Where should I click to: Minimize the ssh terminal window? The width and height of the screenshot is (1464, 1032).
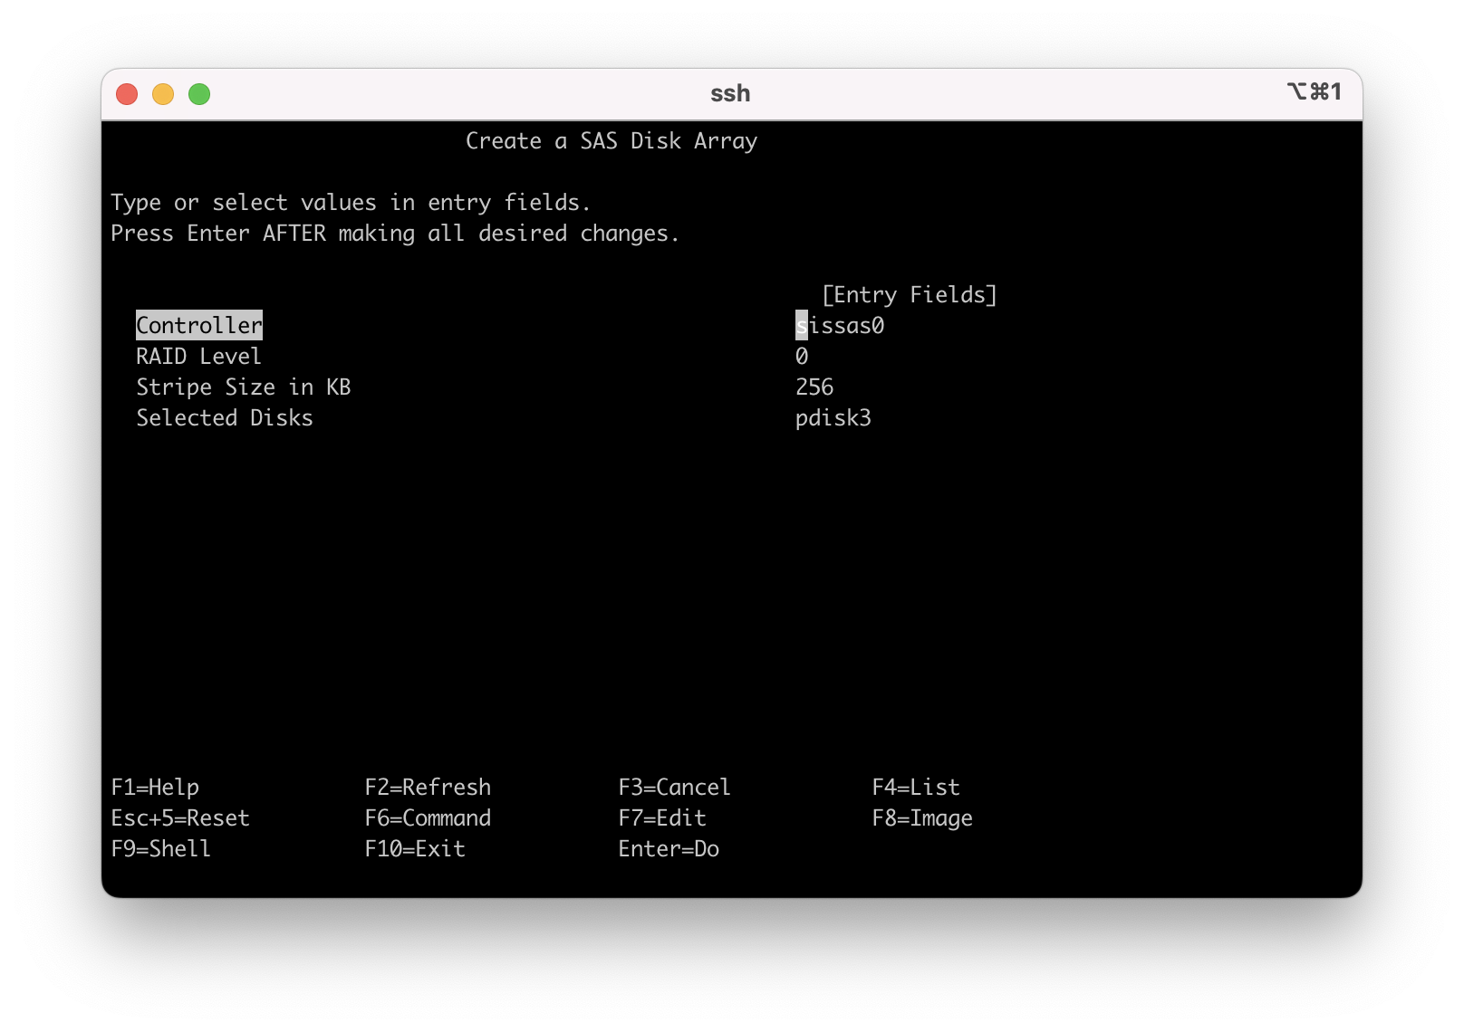pos(163,94)
